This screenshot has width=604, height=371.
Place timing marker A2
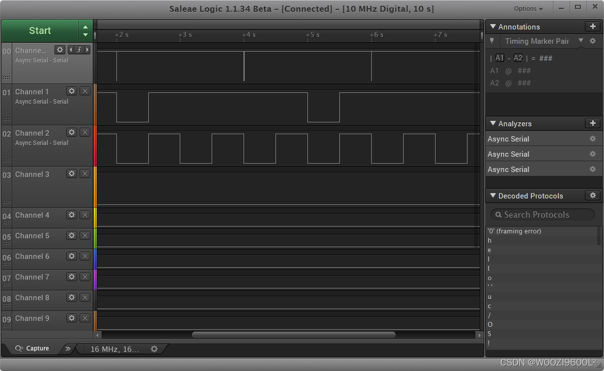(518, 58)
